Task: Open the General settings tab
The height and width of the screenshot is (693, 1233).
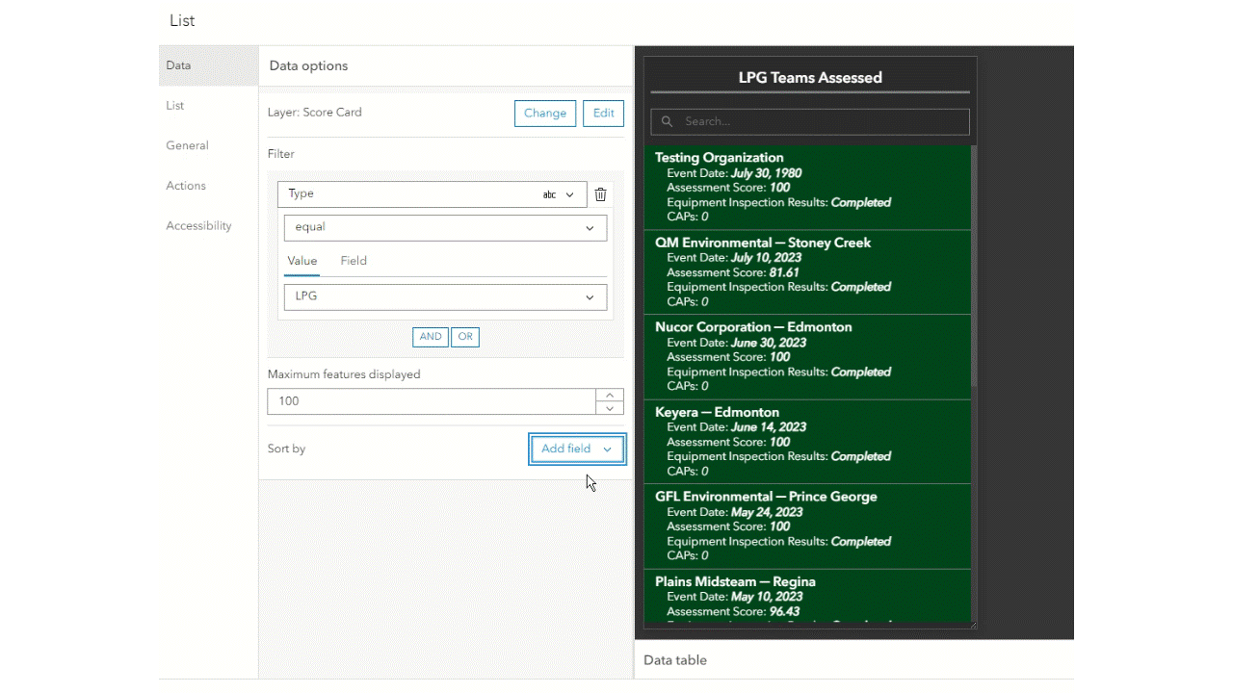Action: (x=187, y=145)
